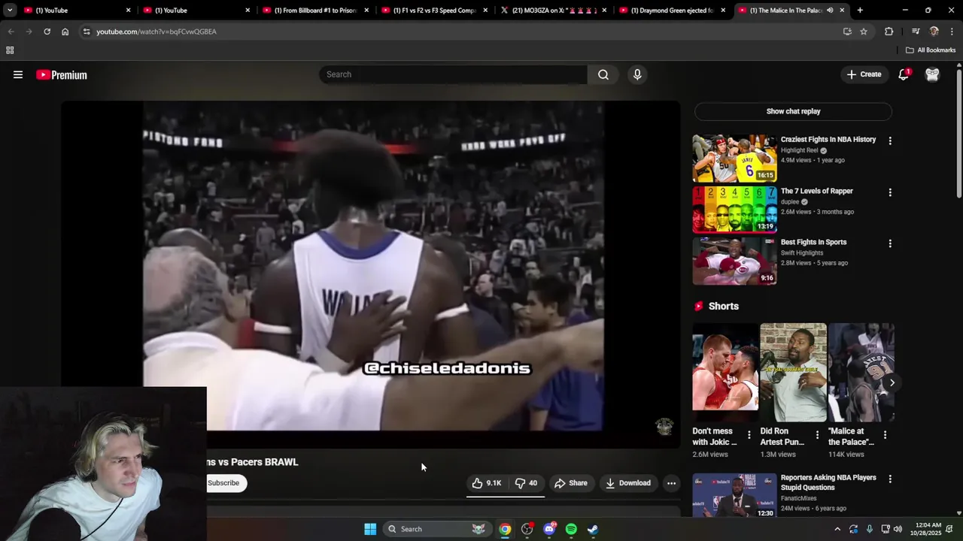Open tab search dropdown chevron
The height and width of the screenshot is (541, 963).
tap(10, 11)
